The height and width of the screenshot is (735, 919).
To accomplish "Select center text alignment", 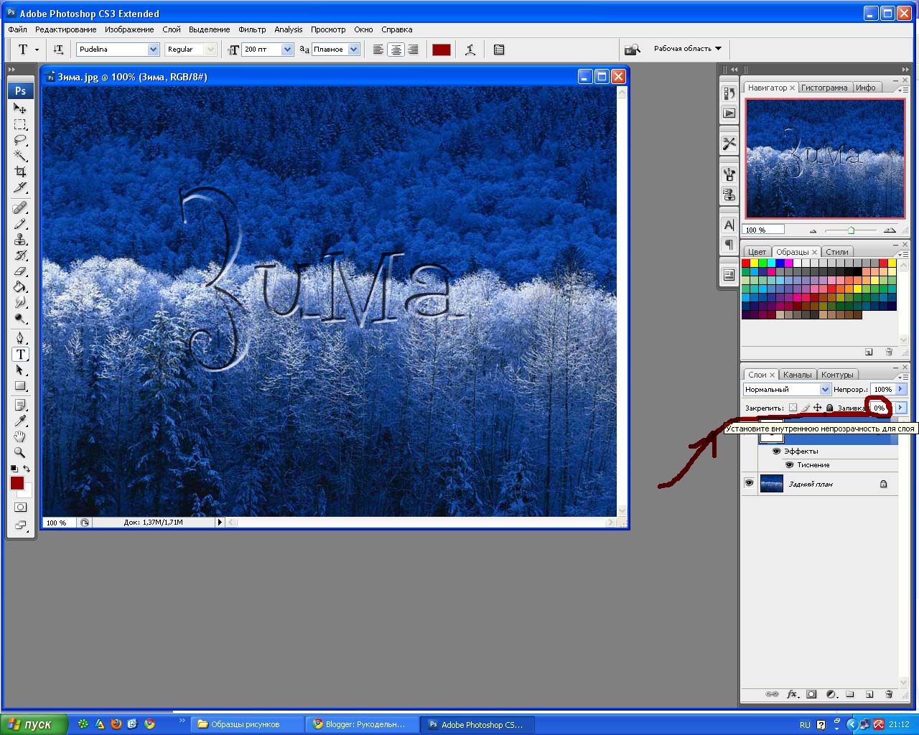I will pos(396,50).
